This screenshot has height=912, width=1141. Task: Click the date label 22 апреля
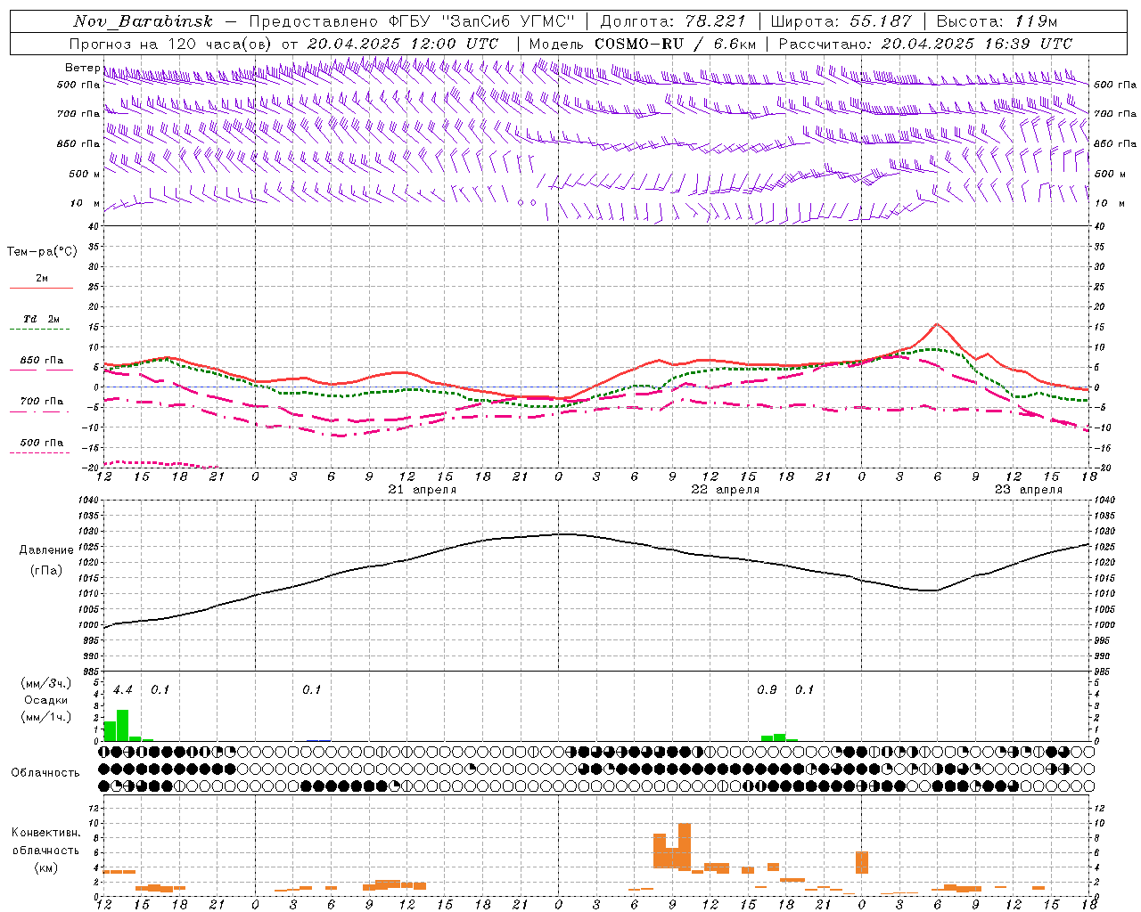[x=725, y=490]
